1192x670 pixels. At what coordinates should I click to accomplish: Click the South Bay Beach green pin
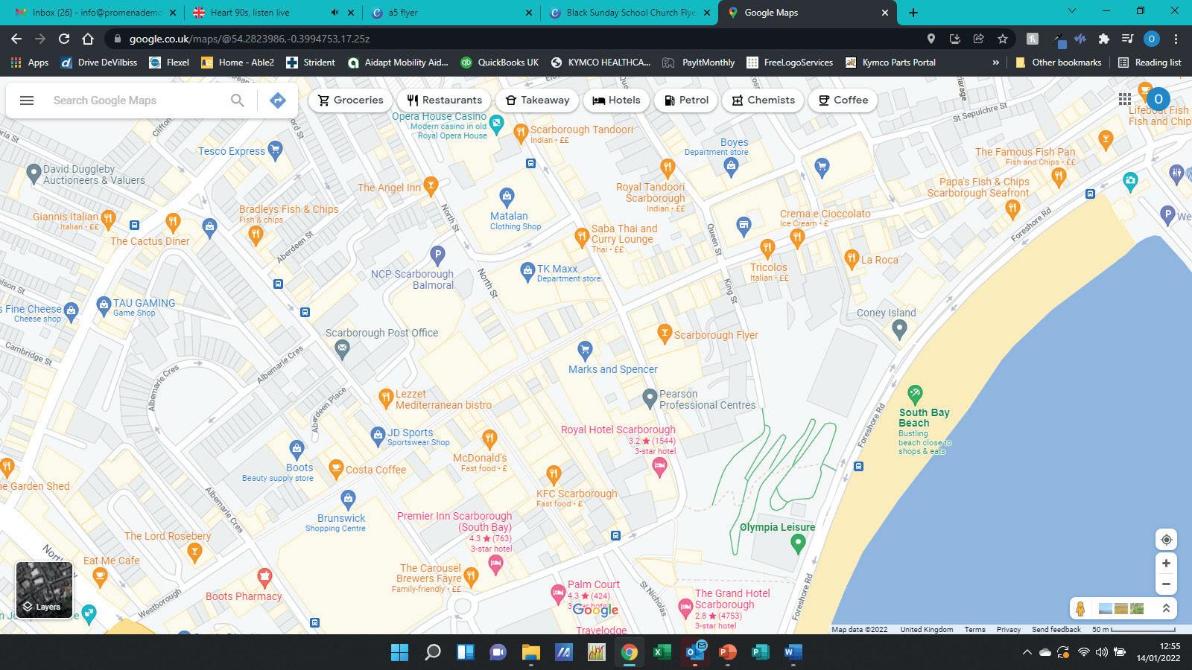(x=915, y=395)
